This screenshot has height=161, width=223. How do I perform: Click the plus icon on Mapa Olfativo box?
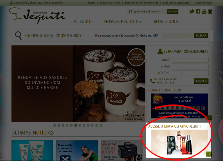[x=209, y=154]
